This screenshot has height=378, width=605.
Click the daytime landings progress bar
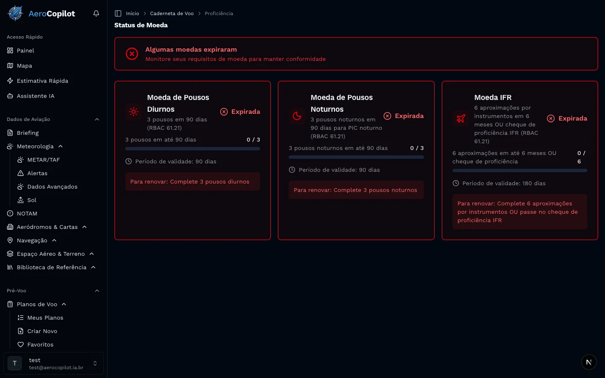tap(192, 149)
